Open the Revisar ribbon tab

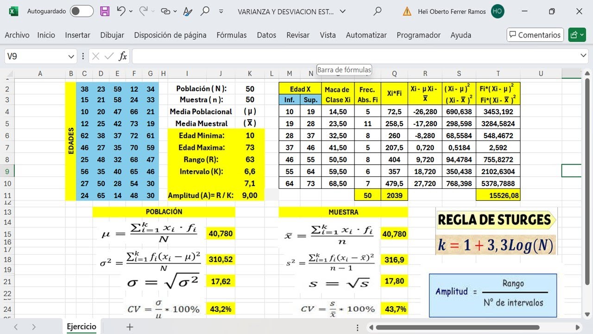[x=298, y=35]
